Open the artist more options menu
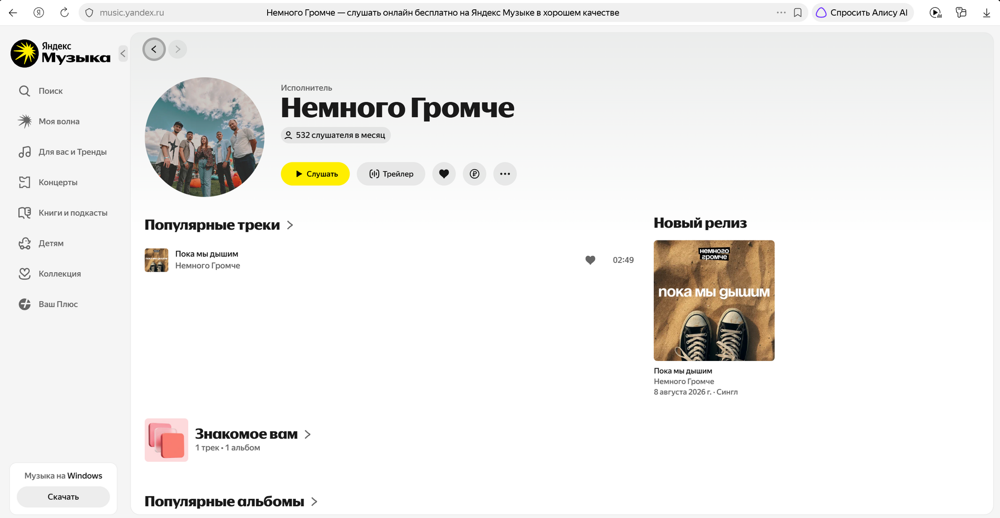 (x=505, y=174)
